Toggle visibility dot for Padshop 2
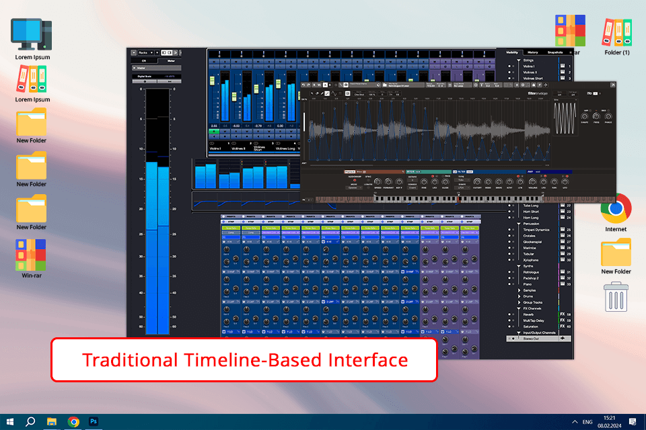The width and height of the screenshot is (646, 430). point(509,278)
